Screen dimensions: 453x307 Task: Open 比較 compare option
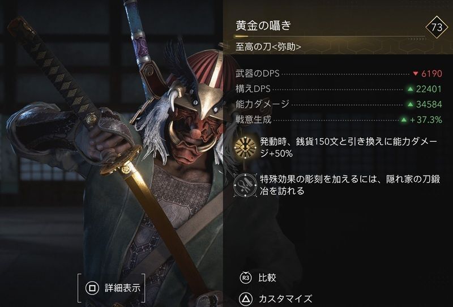267,278
